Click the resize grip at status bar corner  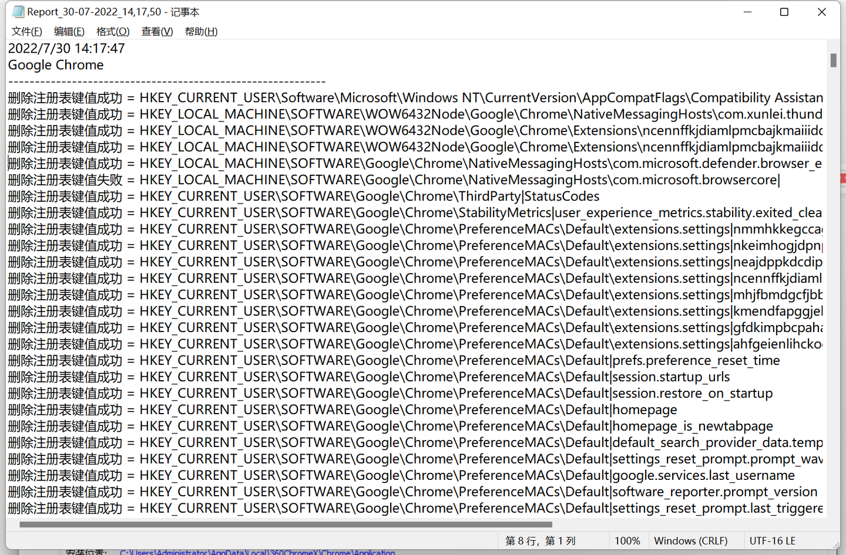[x=835, y=546]
